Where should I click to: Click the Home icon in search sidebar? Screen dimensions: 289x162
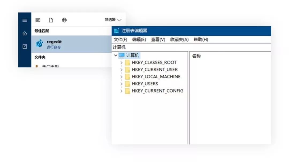pos(24,33)
